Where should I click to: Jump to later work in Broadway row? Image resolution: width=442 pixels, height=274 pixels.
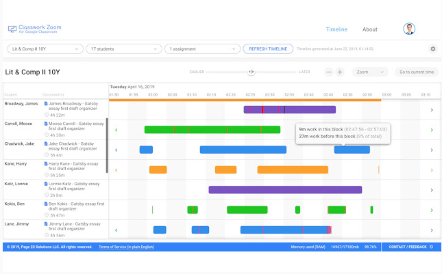tap(432, 110)
